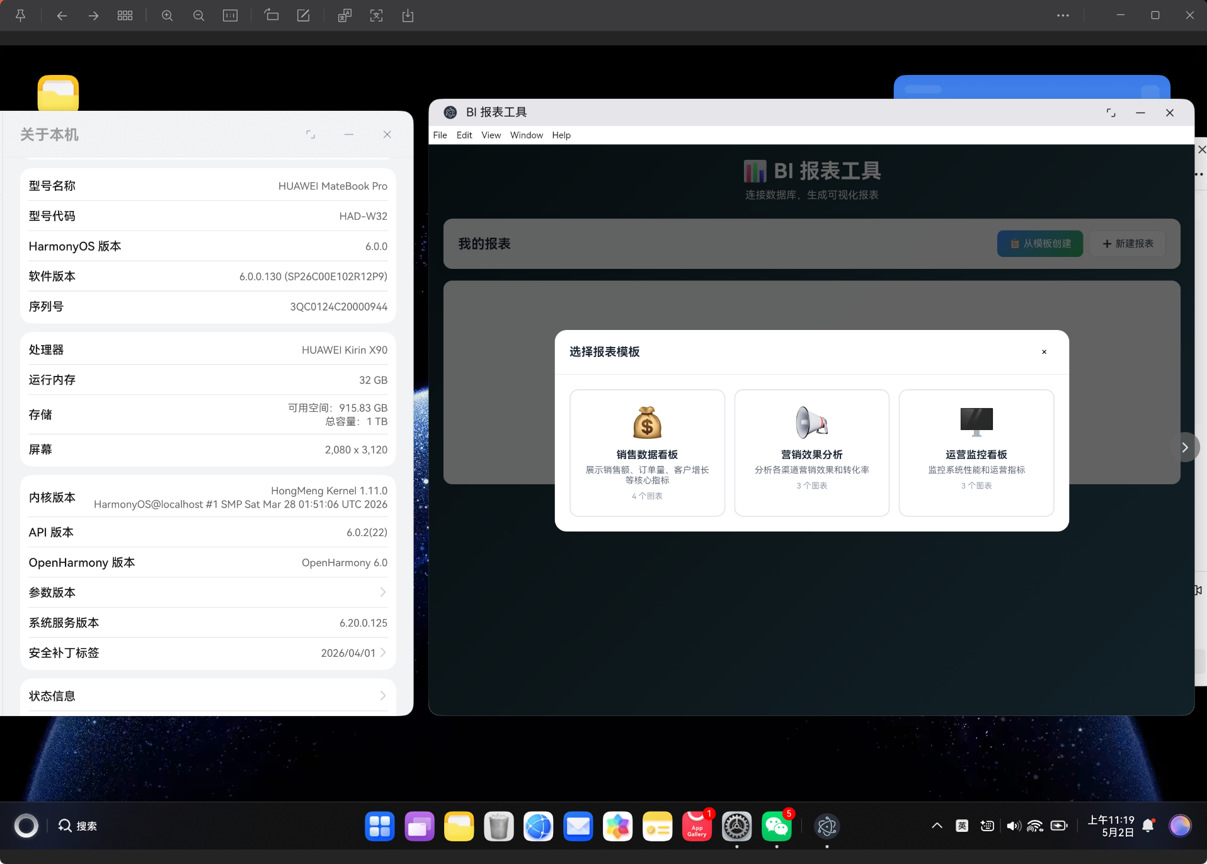
Task: Click the 搜索 search box in taskbar
Action: tap(77, 826)
